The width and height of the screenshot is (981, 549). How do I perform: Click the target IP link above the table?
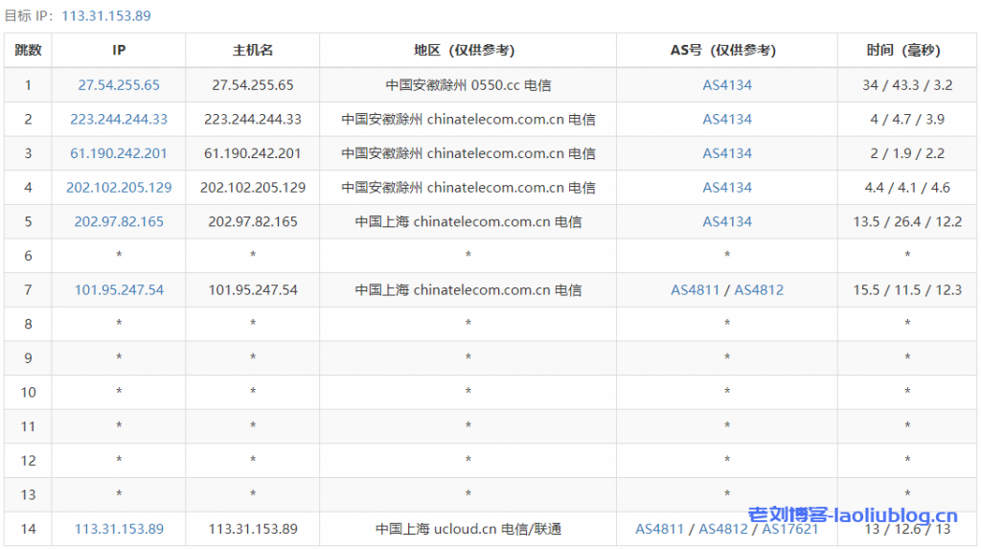click(x=106, y=16)
